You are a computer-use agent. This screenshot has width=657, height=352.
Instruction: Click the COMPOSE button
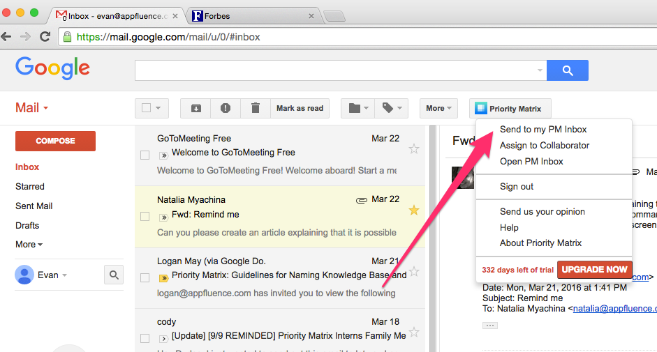pos(55,141)
